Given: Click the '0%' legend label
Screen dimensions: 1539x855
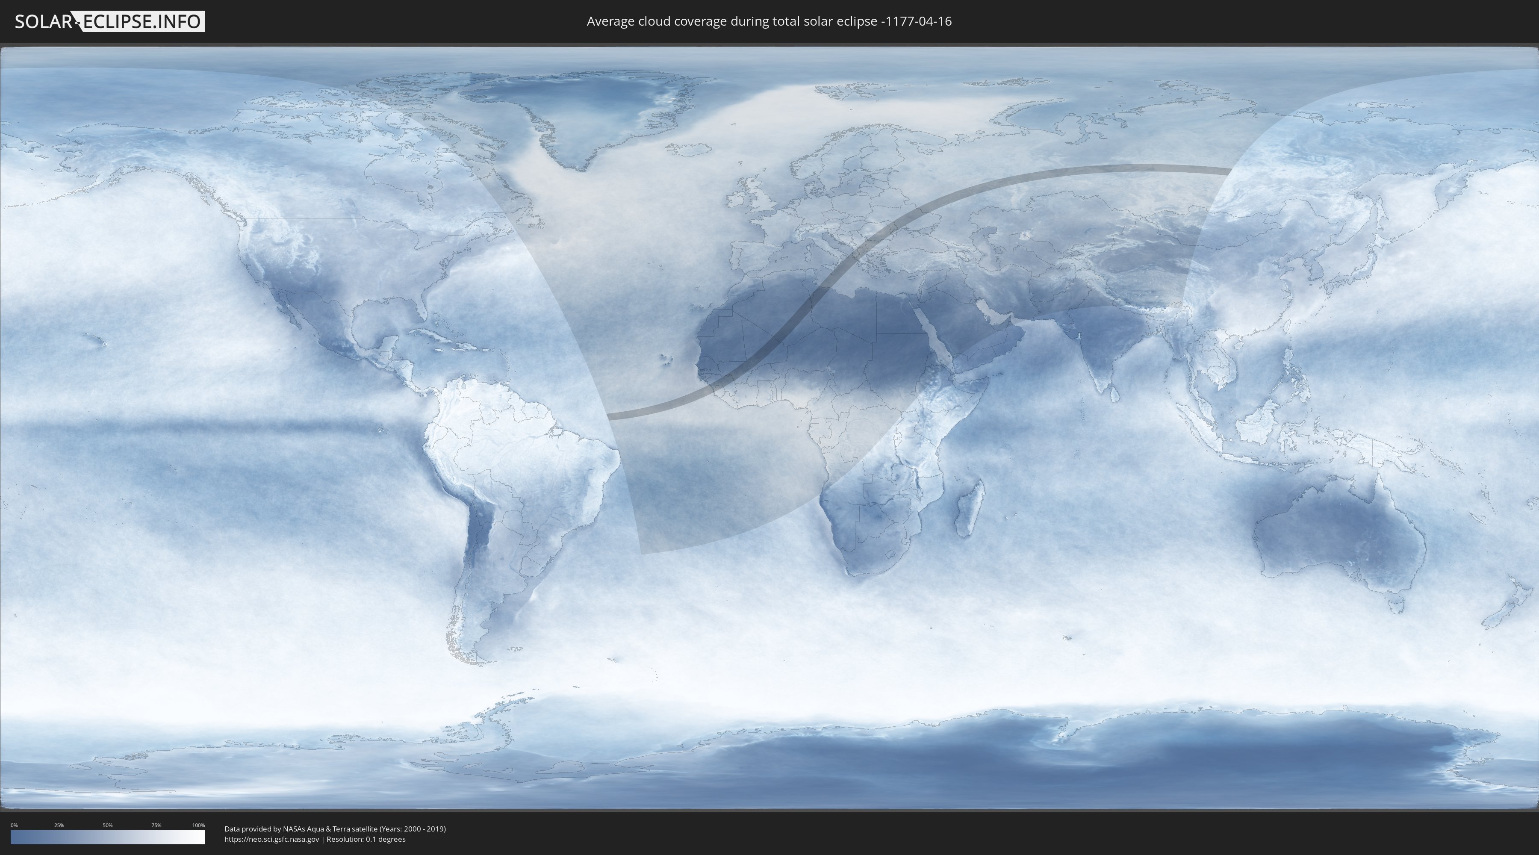Looking at the screenshot, I should pos(15,825).
